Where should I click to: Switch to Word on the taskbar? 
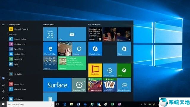[x=78, y=104]
